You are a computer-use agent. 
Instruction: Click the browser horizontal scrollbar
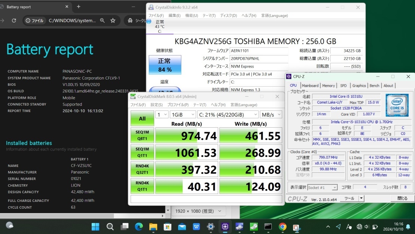pos(57,216)
